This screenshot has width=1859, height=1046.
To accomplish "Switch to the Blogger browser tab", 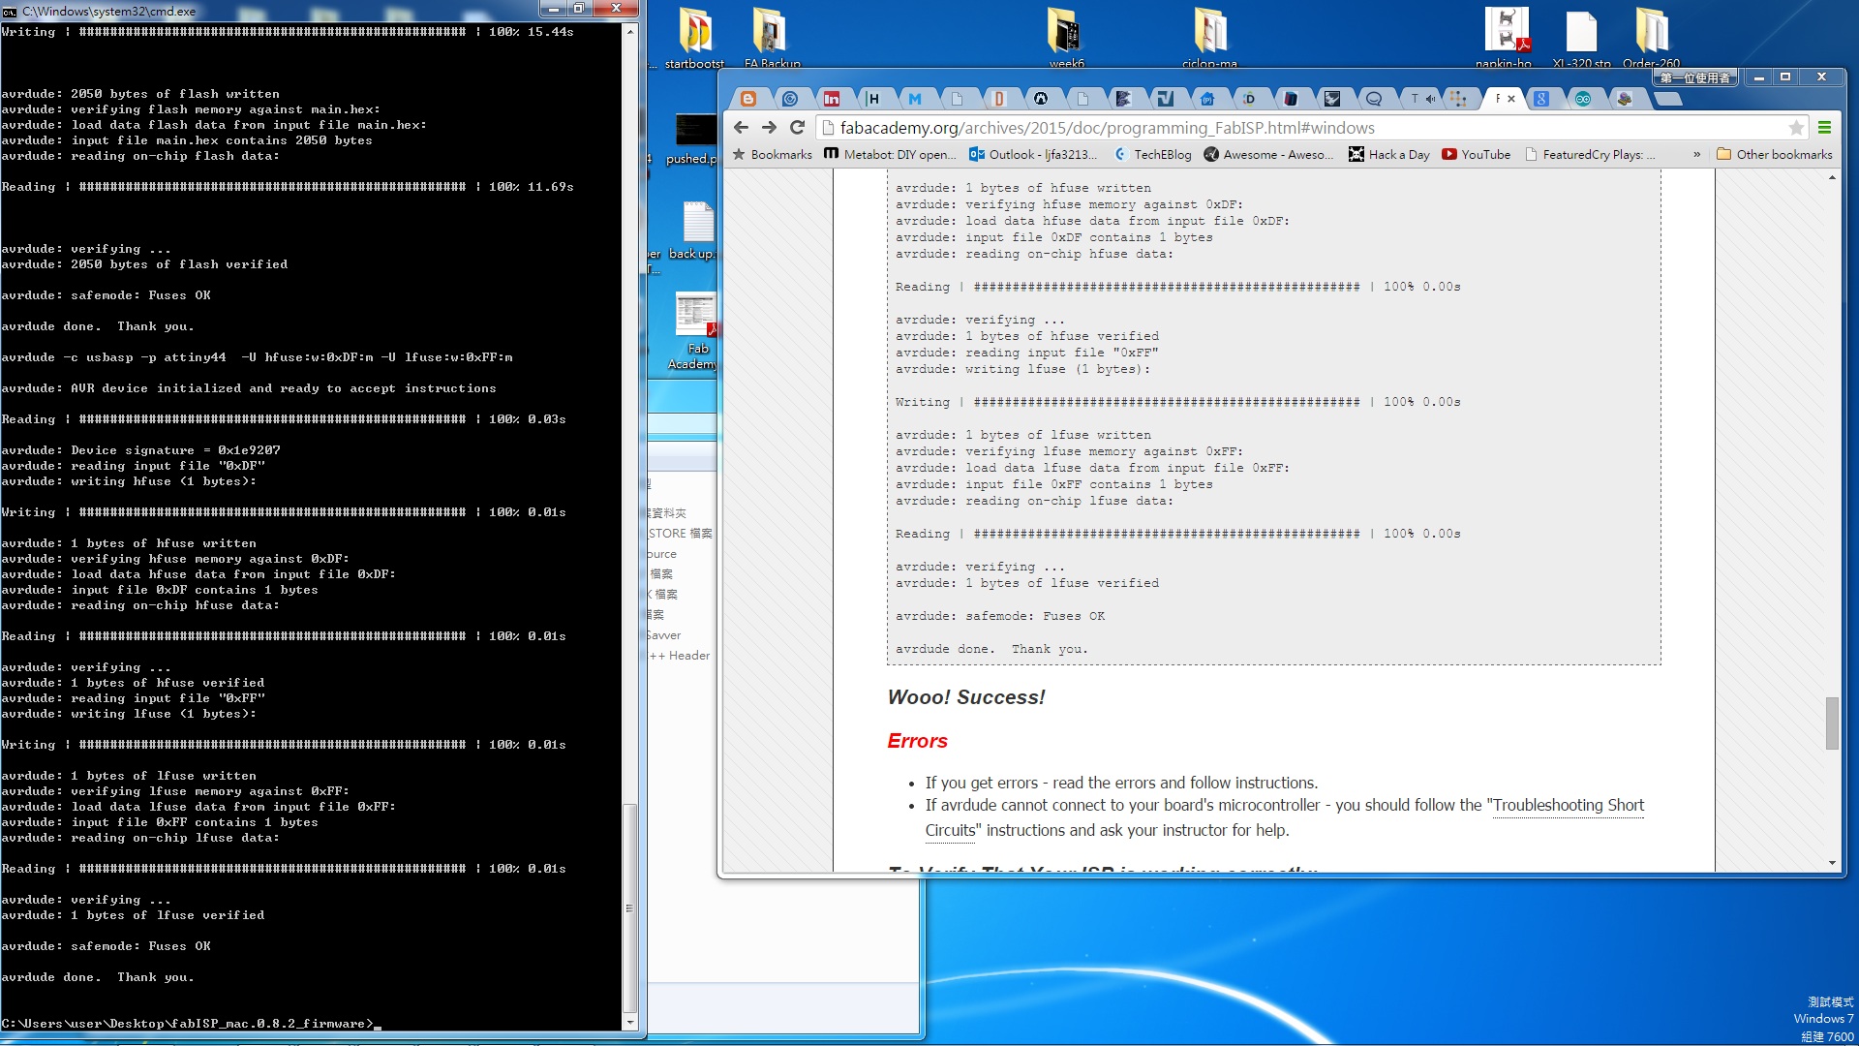I will [748, 99].
